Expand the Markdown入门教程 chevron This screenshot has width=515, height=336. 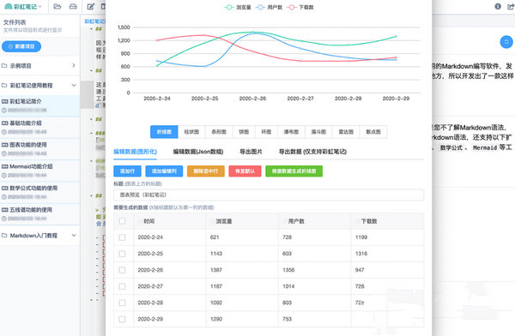point(74,235)
